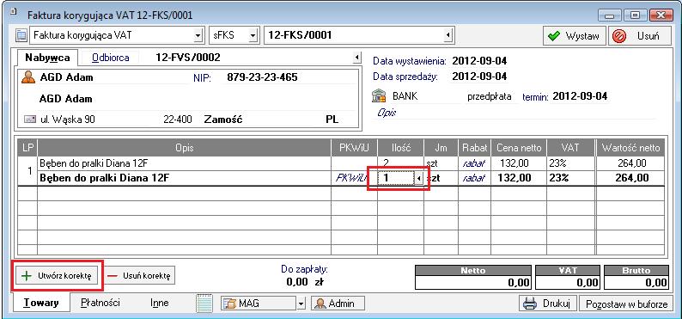Click the Rabat column header
The height and width of the screenshot is (319, 682).
[x=474, y=148]
